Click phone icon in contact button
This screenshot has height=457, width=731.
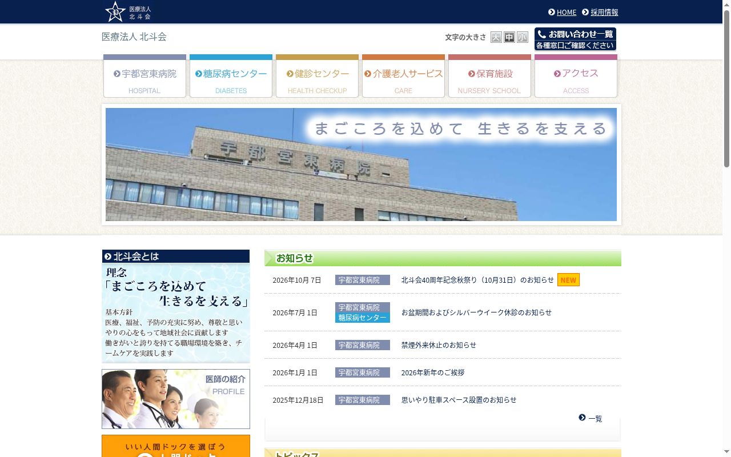tap(542, 34)
